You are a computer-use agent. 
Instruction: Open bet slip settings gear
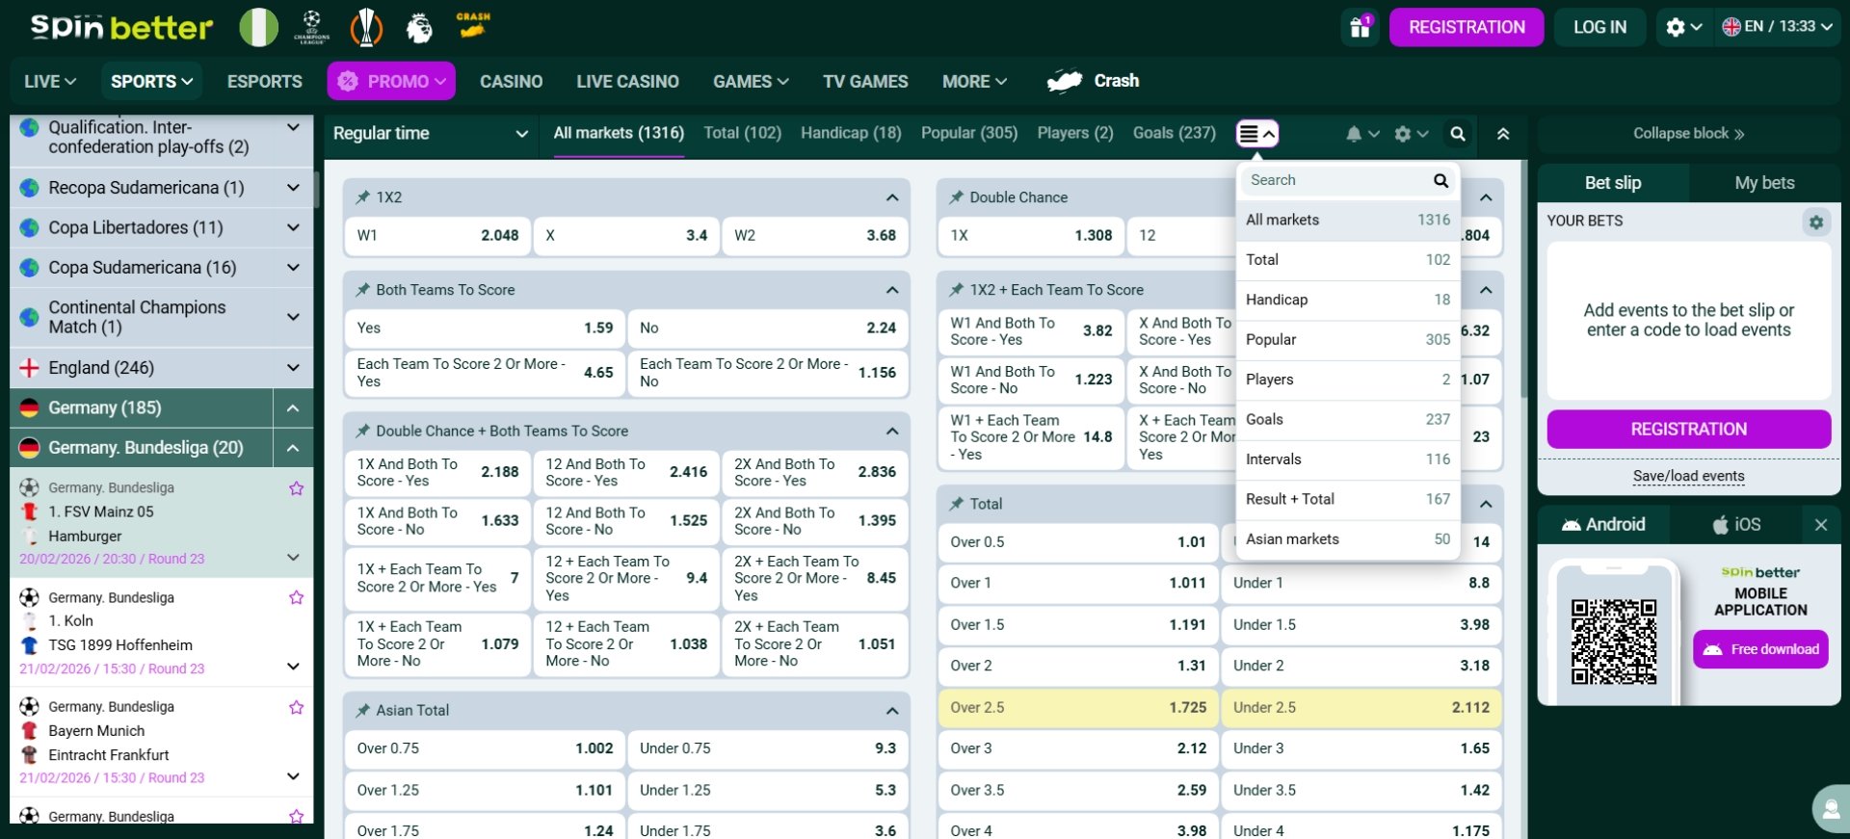pos(1815,223)
